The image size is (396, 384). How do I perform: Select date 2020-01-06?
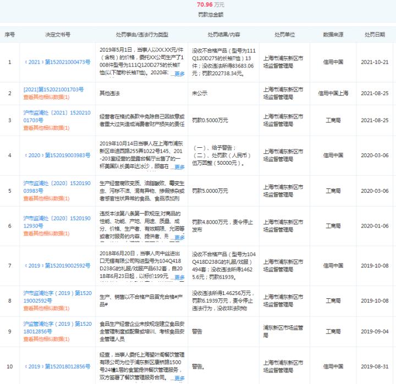pyautogui.click(x=375, y=226)
